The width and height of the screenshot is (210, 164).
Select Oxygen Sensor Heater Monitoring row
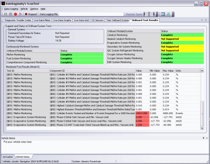pos(155,58)
